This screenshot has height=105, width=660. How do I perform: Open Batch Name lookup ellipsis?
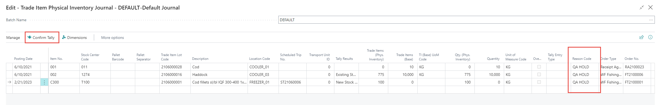[651, 20]
